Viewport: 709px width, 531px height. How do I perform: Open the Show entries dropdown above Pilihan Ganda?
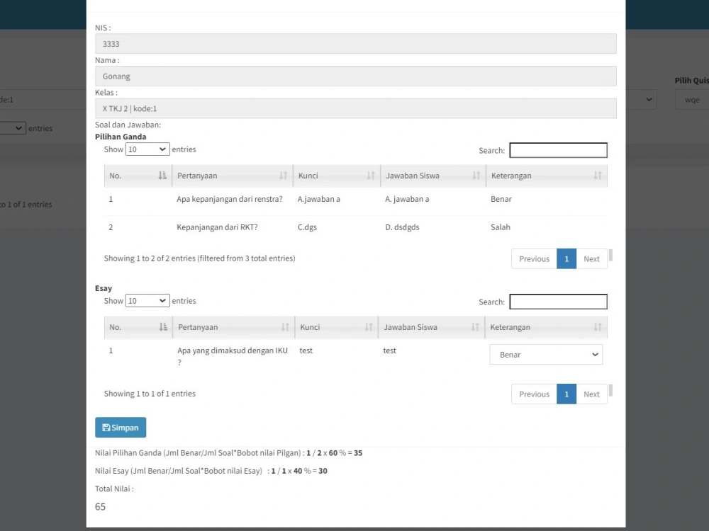point(147,149)
